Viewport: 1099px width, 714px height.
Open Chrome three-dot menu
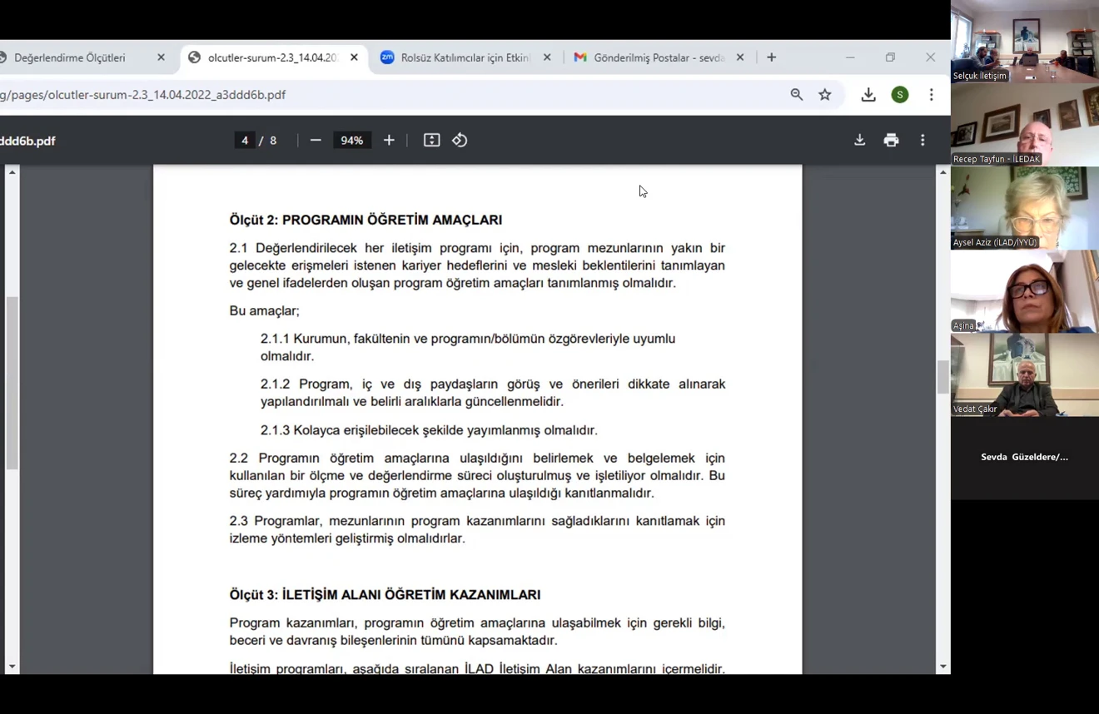[932, 95]
